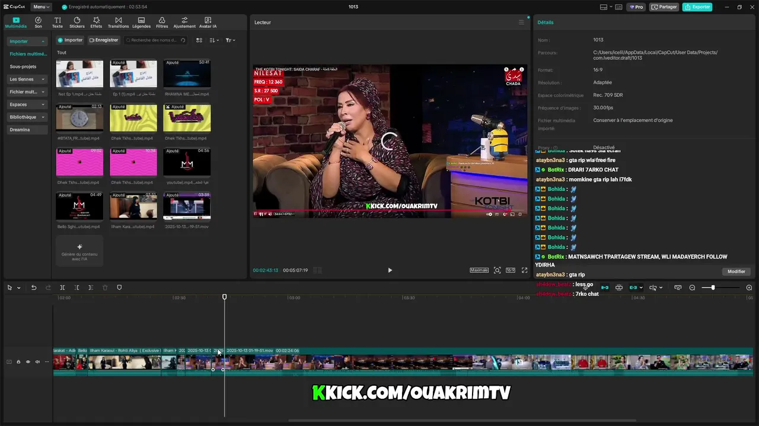Open the Stickers tab
759x426 pixels.
coord(77,22)
